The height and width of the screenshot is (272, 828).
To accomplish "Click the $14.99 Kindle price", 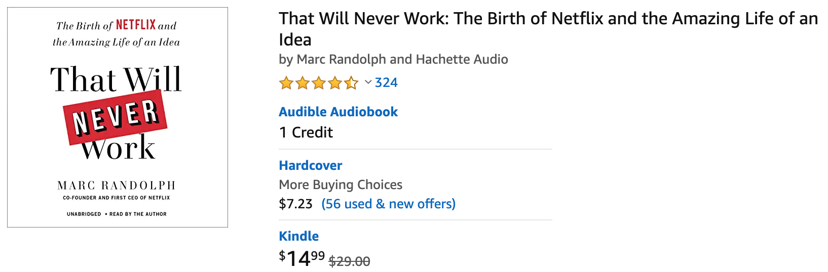I will 302,258.
